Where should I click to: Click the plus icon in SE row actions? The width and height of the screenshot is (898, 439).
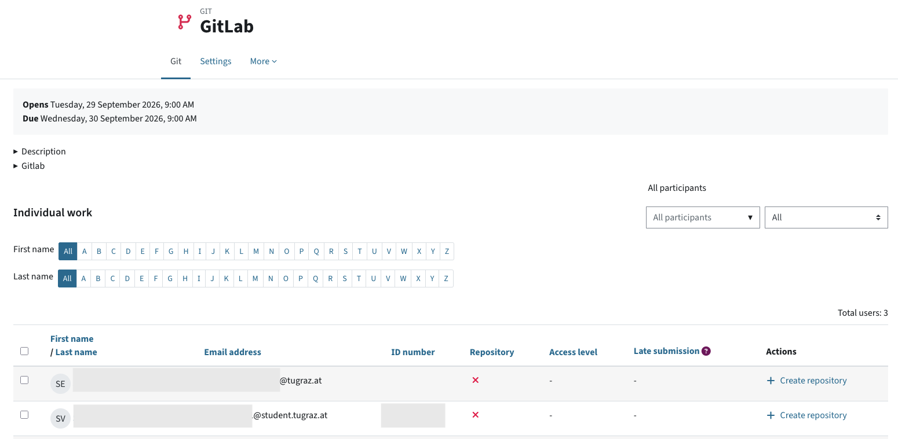click(771, 381)
